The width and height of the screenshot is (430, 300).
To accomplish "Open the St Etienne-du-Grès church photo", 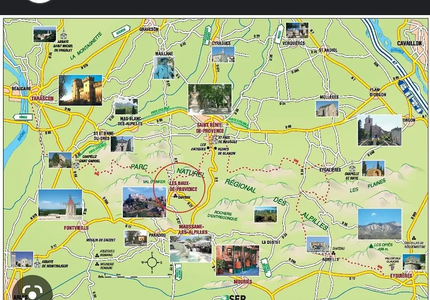I will pos(122,144).
